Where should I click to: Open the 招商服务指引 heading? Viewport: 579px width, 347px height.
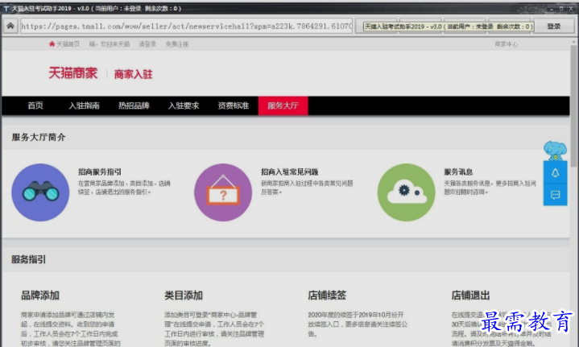(x=100, y=171)
